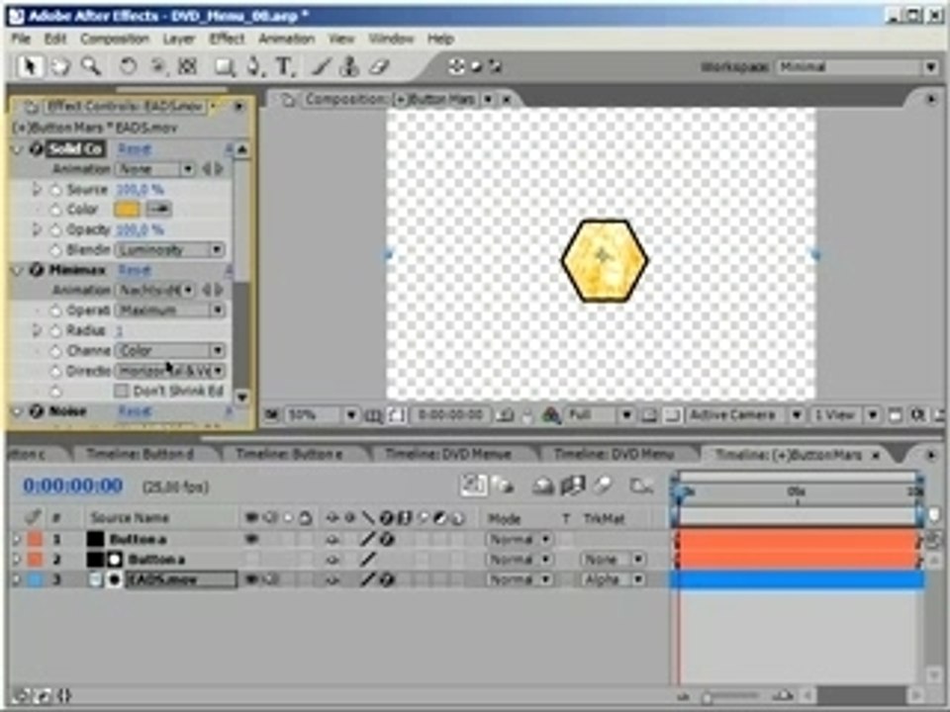Reset the Minimax effect
This screenshot has width=950, height=712.
[x=134, y=270]
